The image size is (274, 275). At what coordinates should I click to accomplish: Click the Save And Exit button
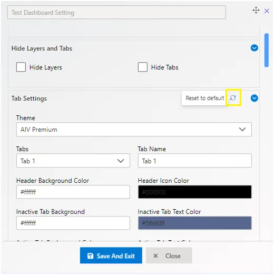111,256
